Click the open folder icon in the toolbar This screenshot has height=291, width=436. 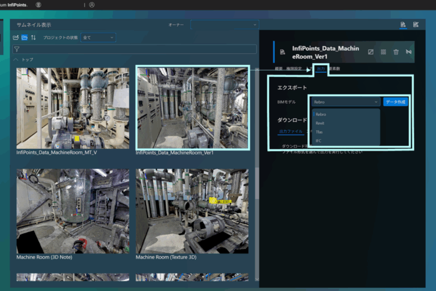[16, 38]
